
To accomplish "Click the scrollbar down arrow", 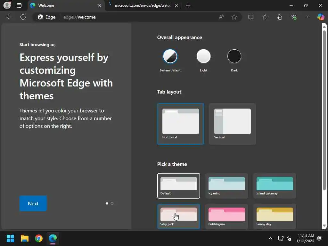I will [x=324, y=226].
